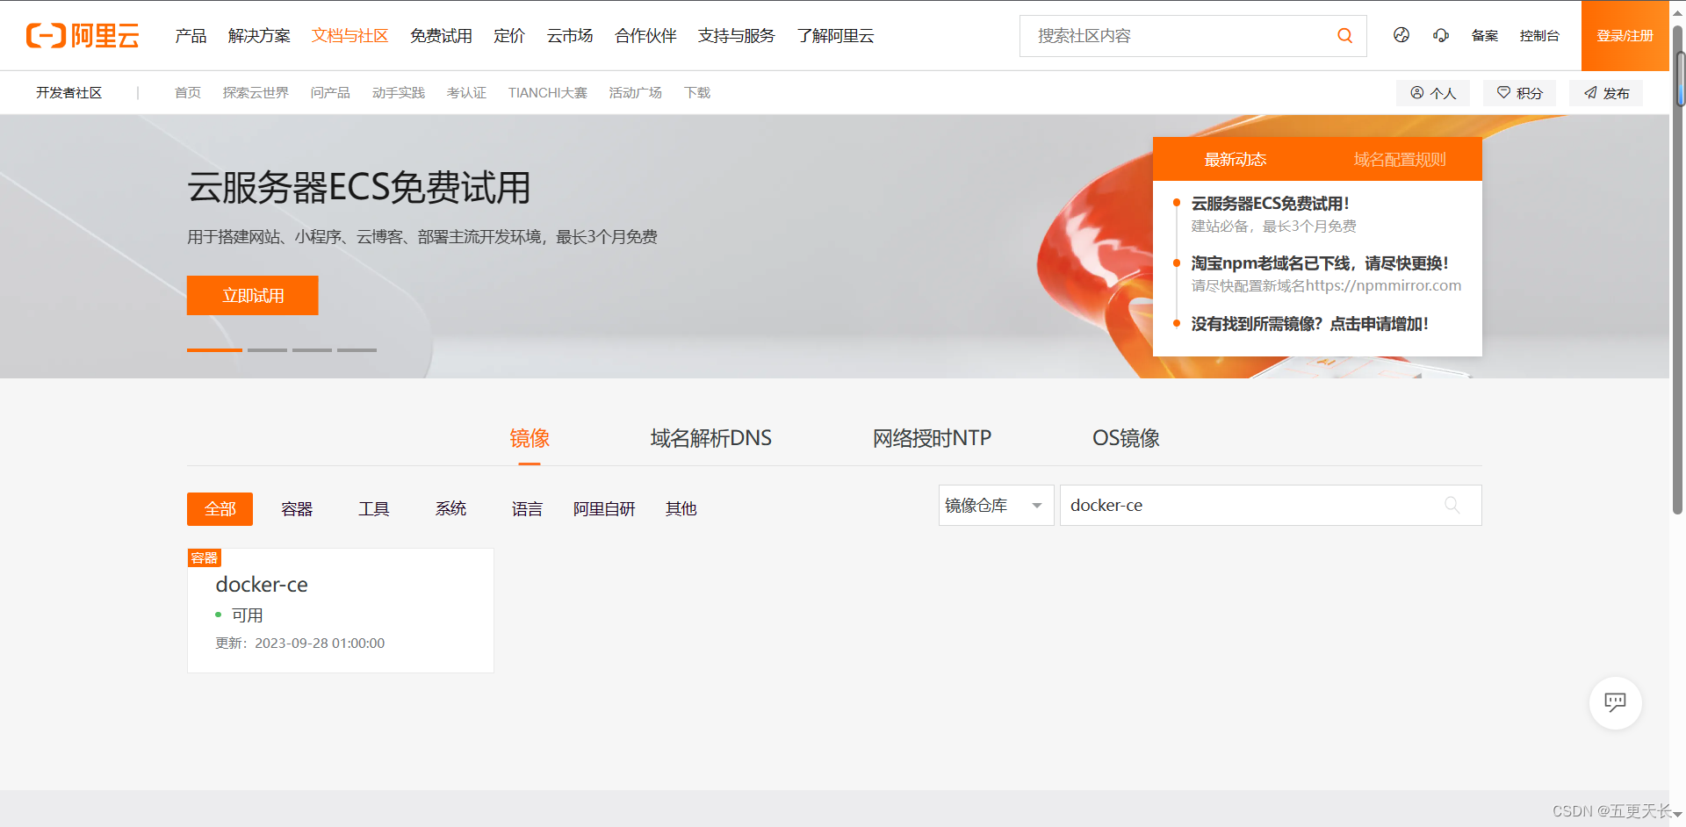Image resolution: width=1686 pixels, height=827 pixels.
Task: Open the 文档与社区 menu
Action: 349,35
